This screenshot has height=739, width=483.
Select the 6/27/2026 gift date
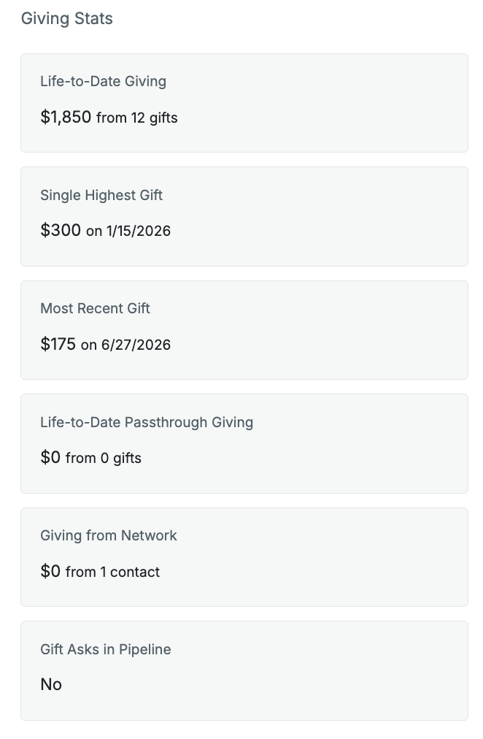point(136,345)
